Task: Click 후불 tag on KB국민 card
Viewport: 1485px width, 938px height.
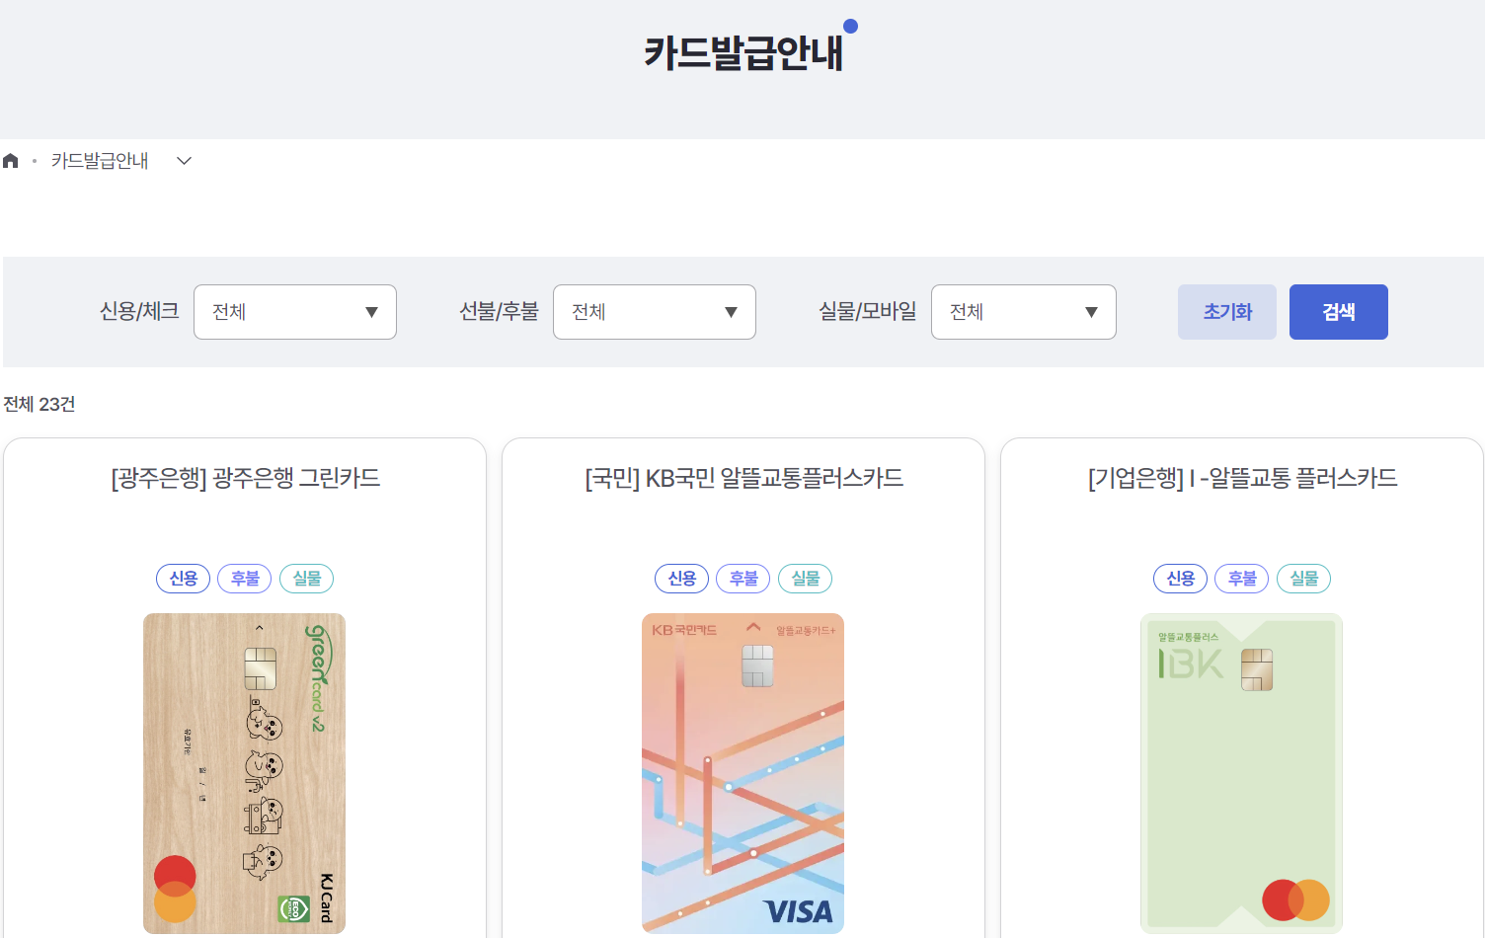Action: 743,579
